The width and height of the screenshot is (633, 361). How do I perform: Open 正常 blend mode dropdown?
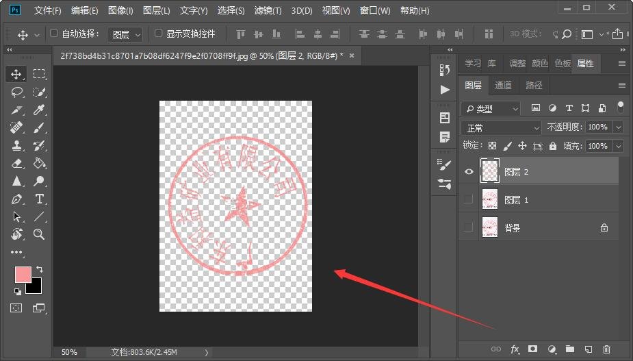tap(501, 128)
